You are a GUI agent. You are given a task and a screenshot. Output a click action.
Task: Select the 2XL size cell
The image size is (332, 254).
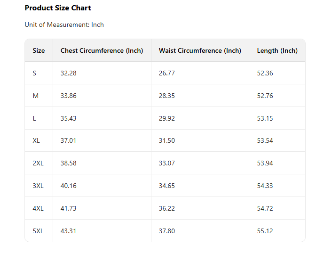[38, 163]
